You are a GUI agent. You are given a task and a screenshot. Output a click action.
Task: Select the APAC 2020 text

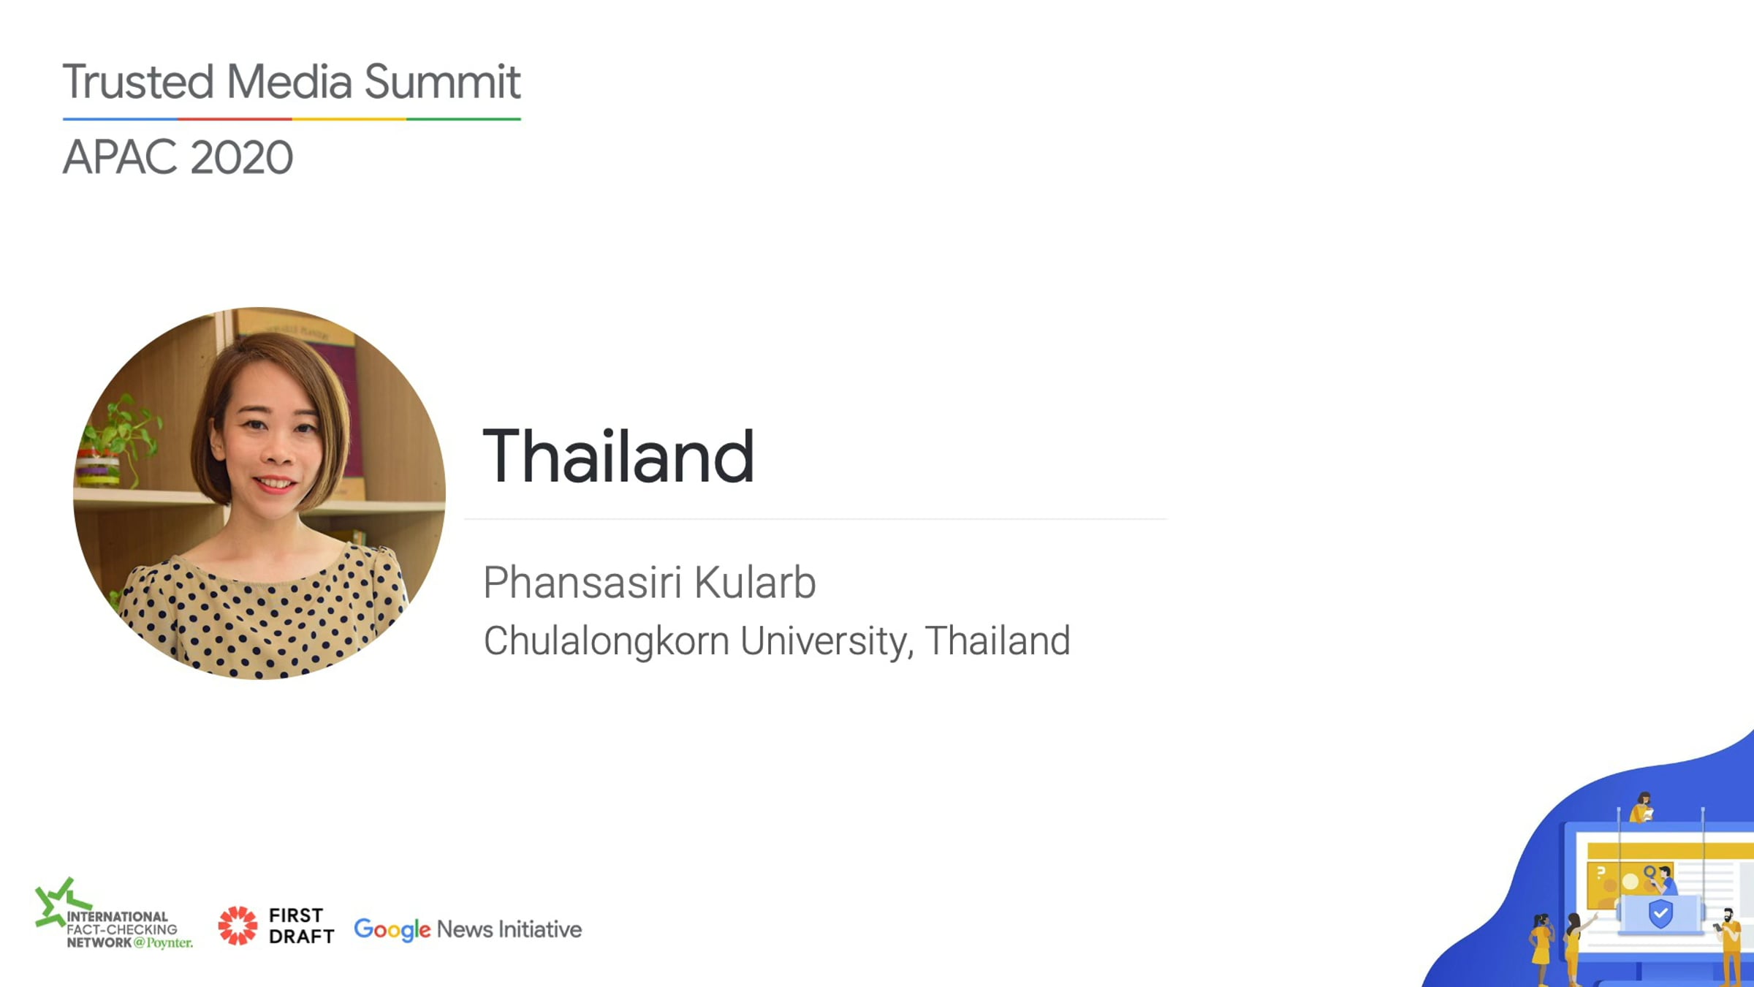point(178,157)
